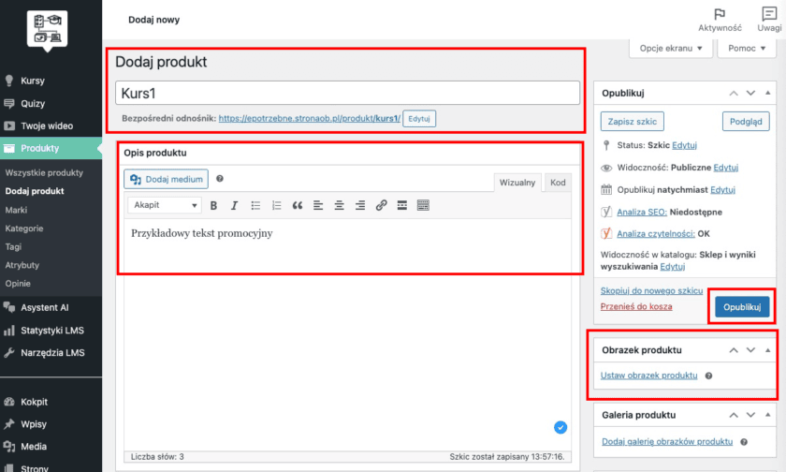This screenshot has height=472, width=786.
Task: Click the Podgląd preview button
Action: pos(746,122)
